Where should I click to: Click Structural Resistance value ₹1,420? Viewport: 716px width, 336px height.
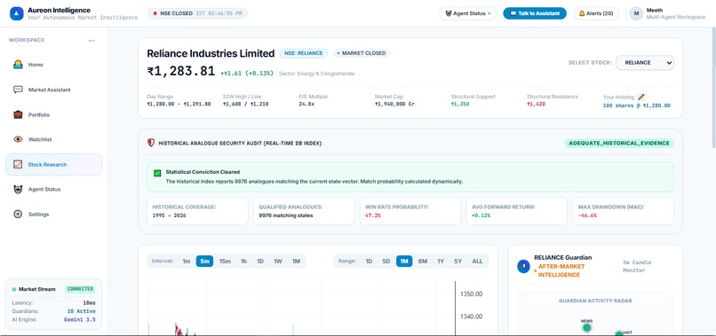[536, 105]
